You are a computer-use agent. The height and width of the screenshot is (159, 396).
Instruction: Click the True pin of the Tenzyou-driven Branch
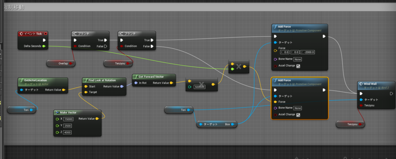tap(152, 40)
